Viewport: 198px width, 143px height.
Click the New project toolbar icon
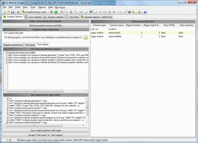(x=4, y=12)
